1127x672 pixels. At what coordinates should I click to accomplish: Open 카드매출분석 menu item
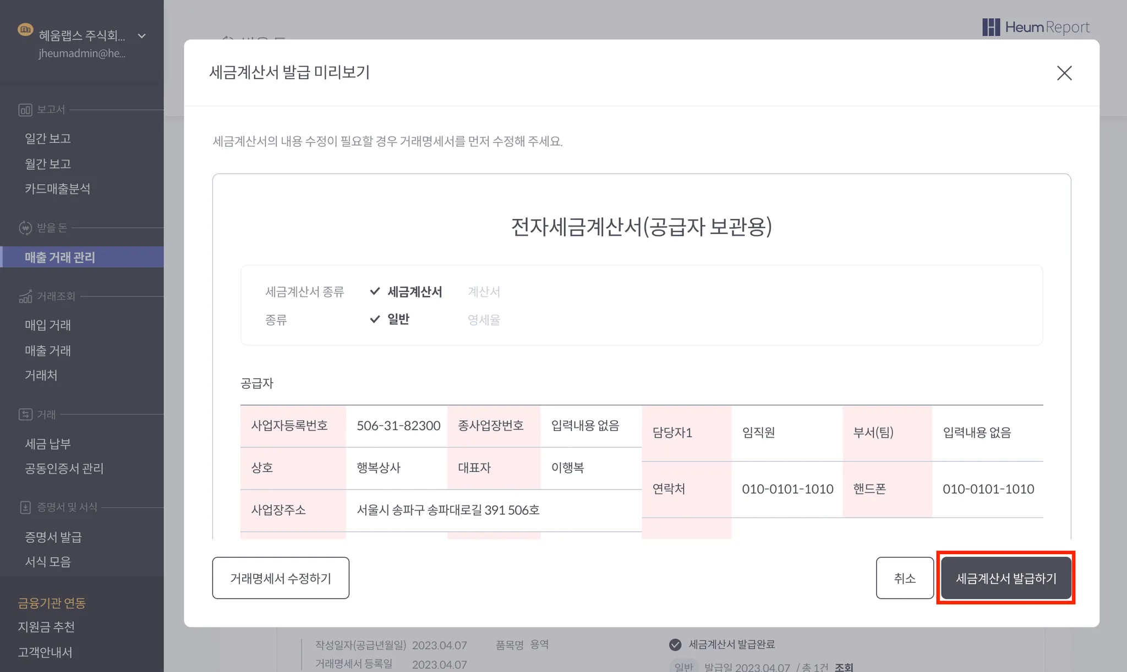point(57,189)
